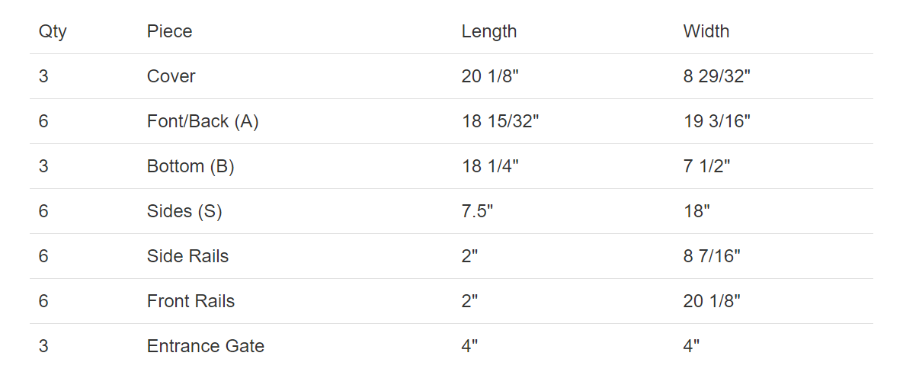Click the Qty column header

53,31
